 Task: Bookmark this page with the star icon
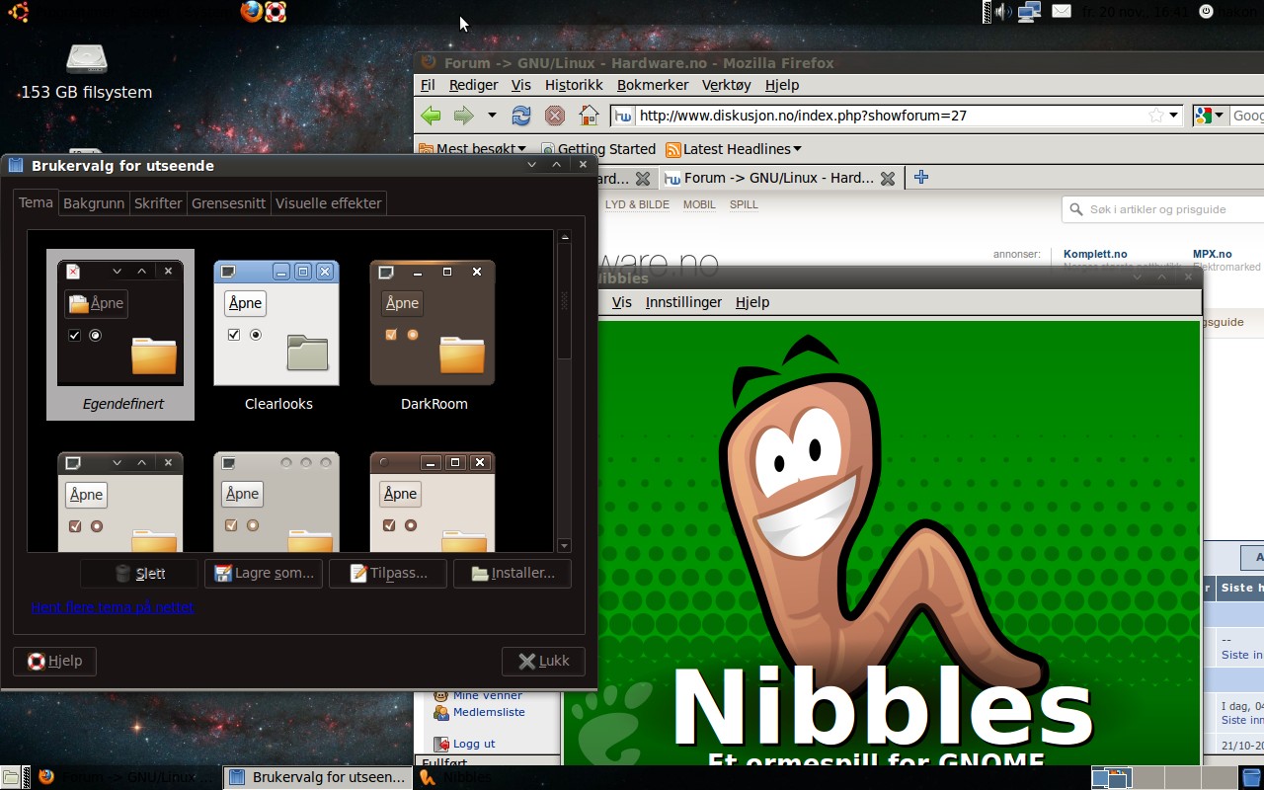(1156, 116)
